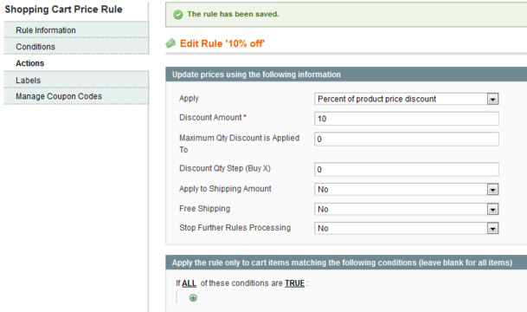Click the green success checkmark icon

pyautogui.click(x=177, y=15)
